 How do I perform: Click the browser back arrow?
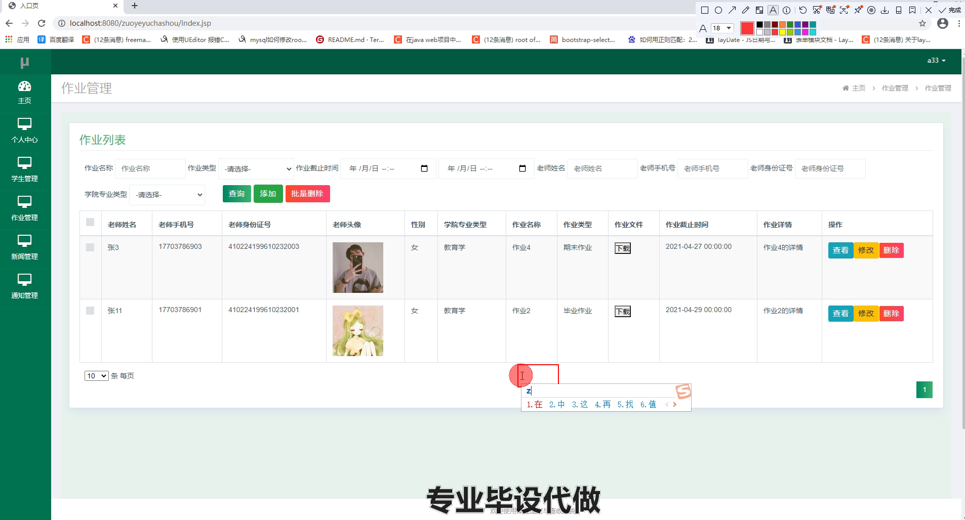9,23
